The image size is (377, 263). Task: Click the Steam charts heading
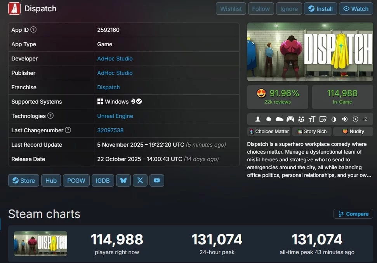tap(44, 214)
